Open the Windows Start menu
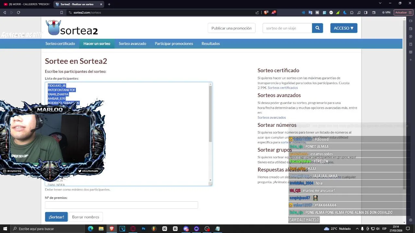Screen dimensions: 415x233 [5, 229]
